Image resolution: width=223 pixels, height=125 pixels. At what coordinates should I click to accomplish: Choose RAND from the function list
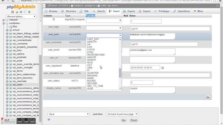(x=91, y=78)
